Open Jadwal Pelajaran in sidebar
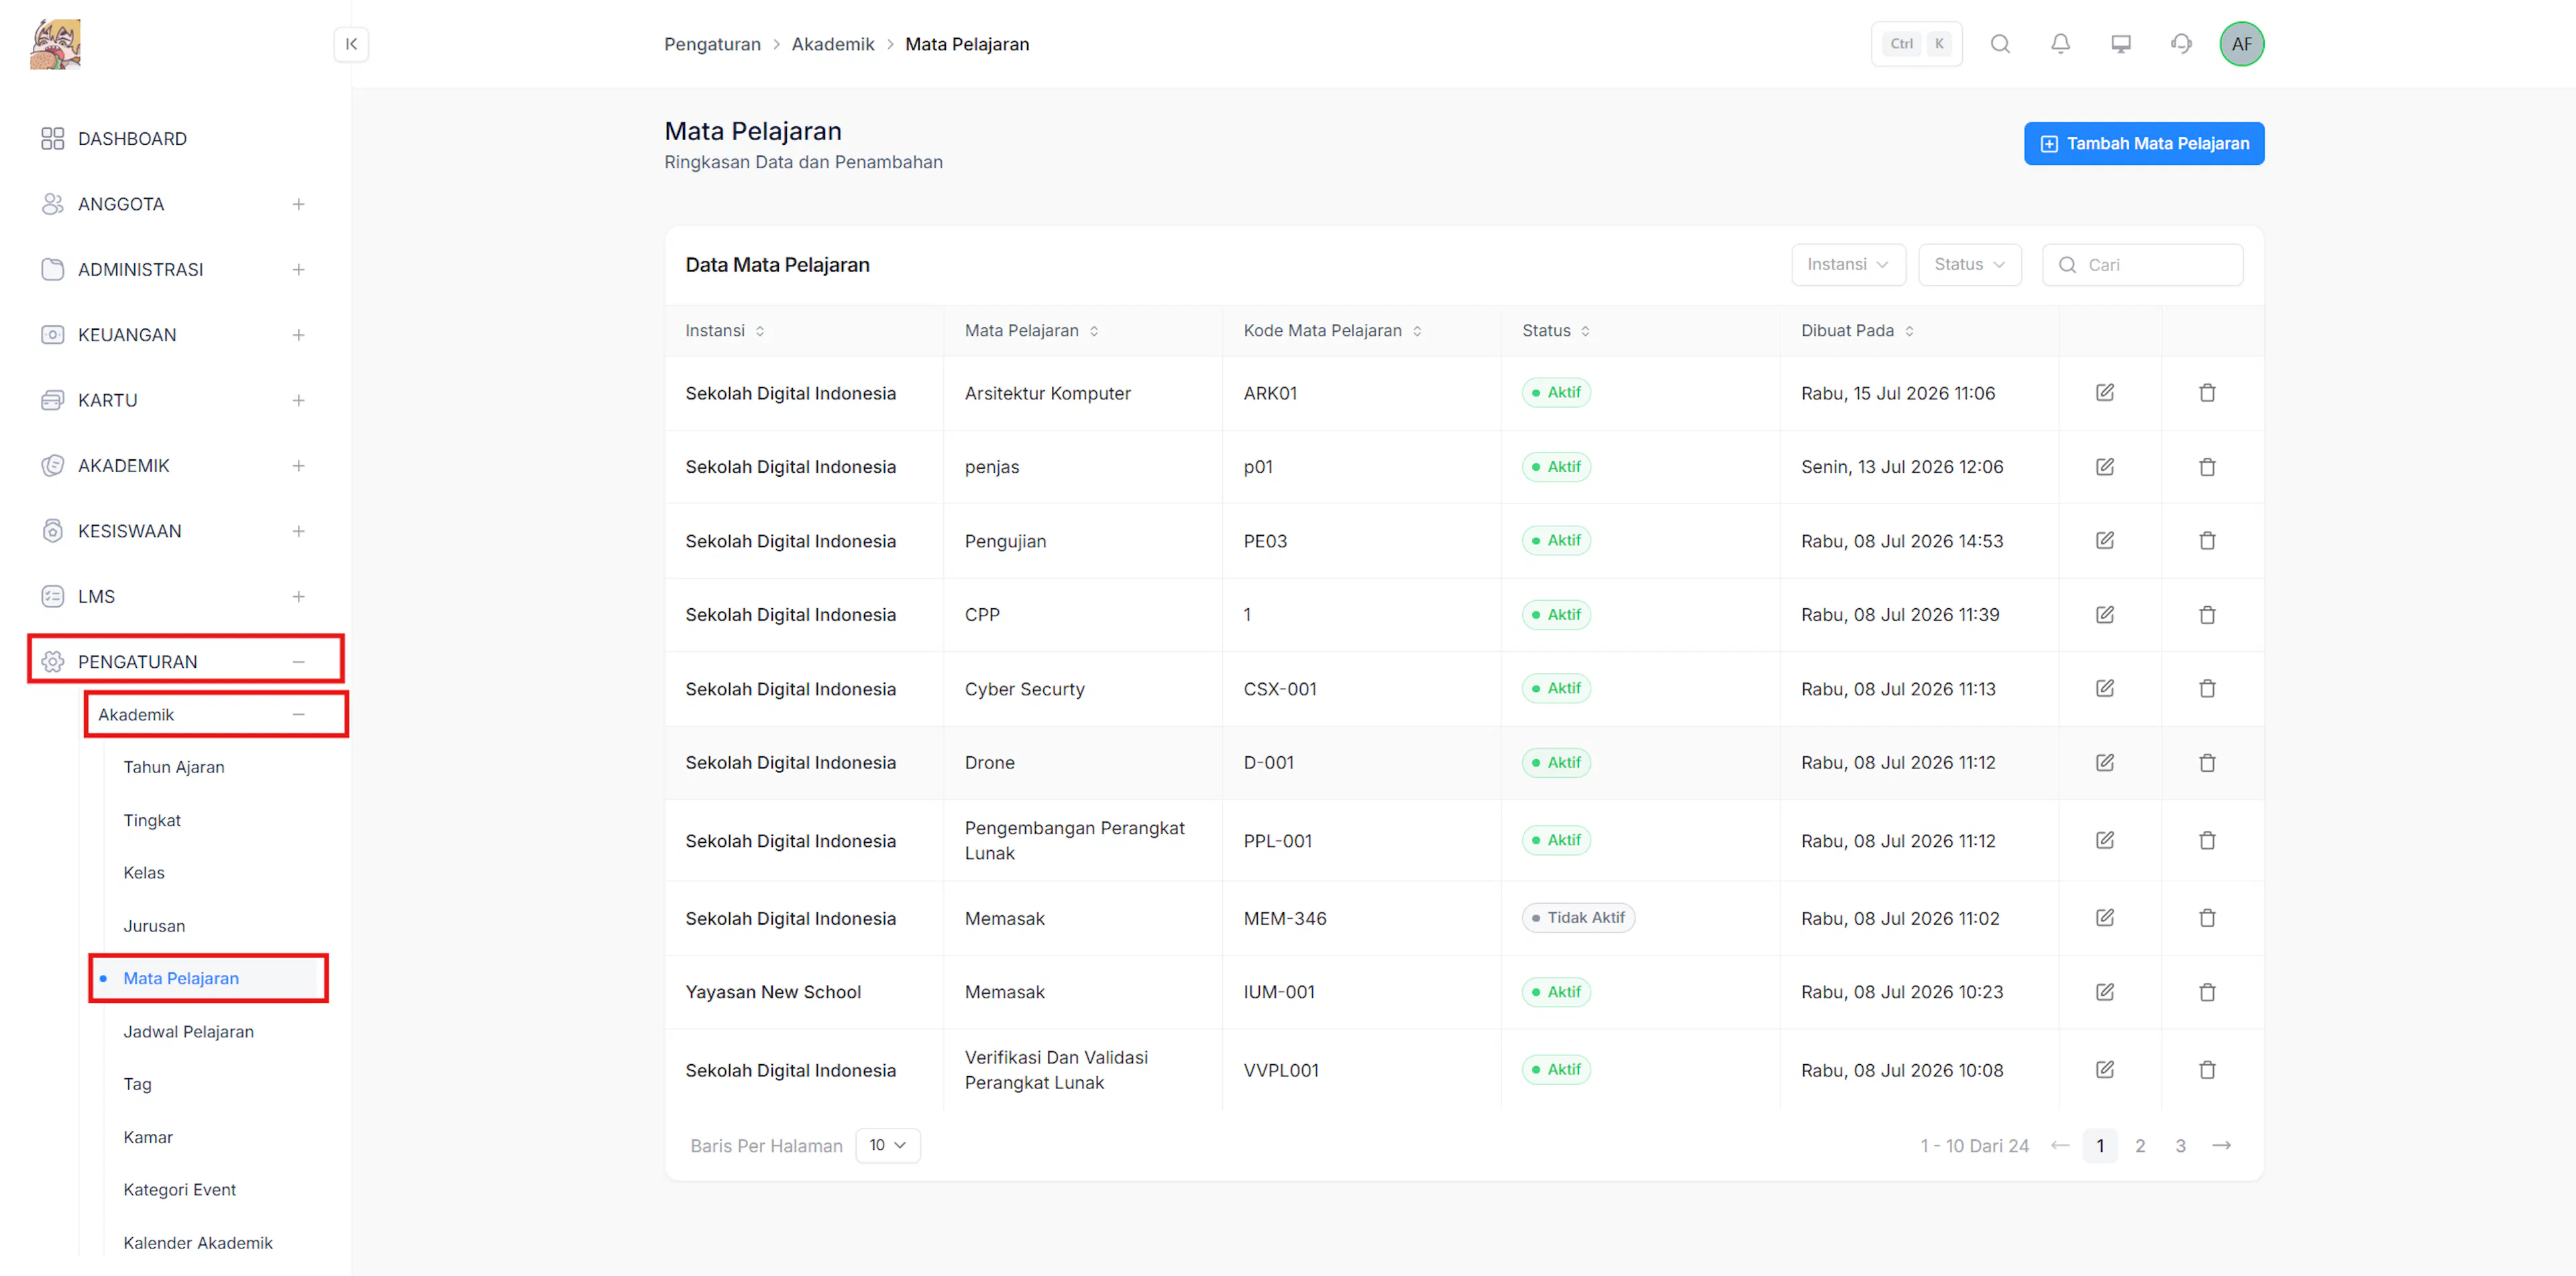2576x1276 pixels. coord(188,1031)
